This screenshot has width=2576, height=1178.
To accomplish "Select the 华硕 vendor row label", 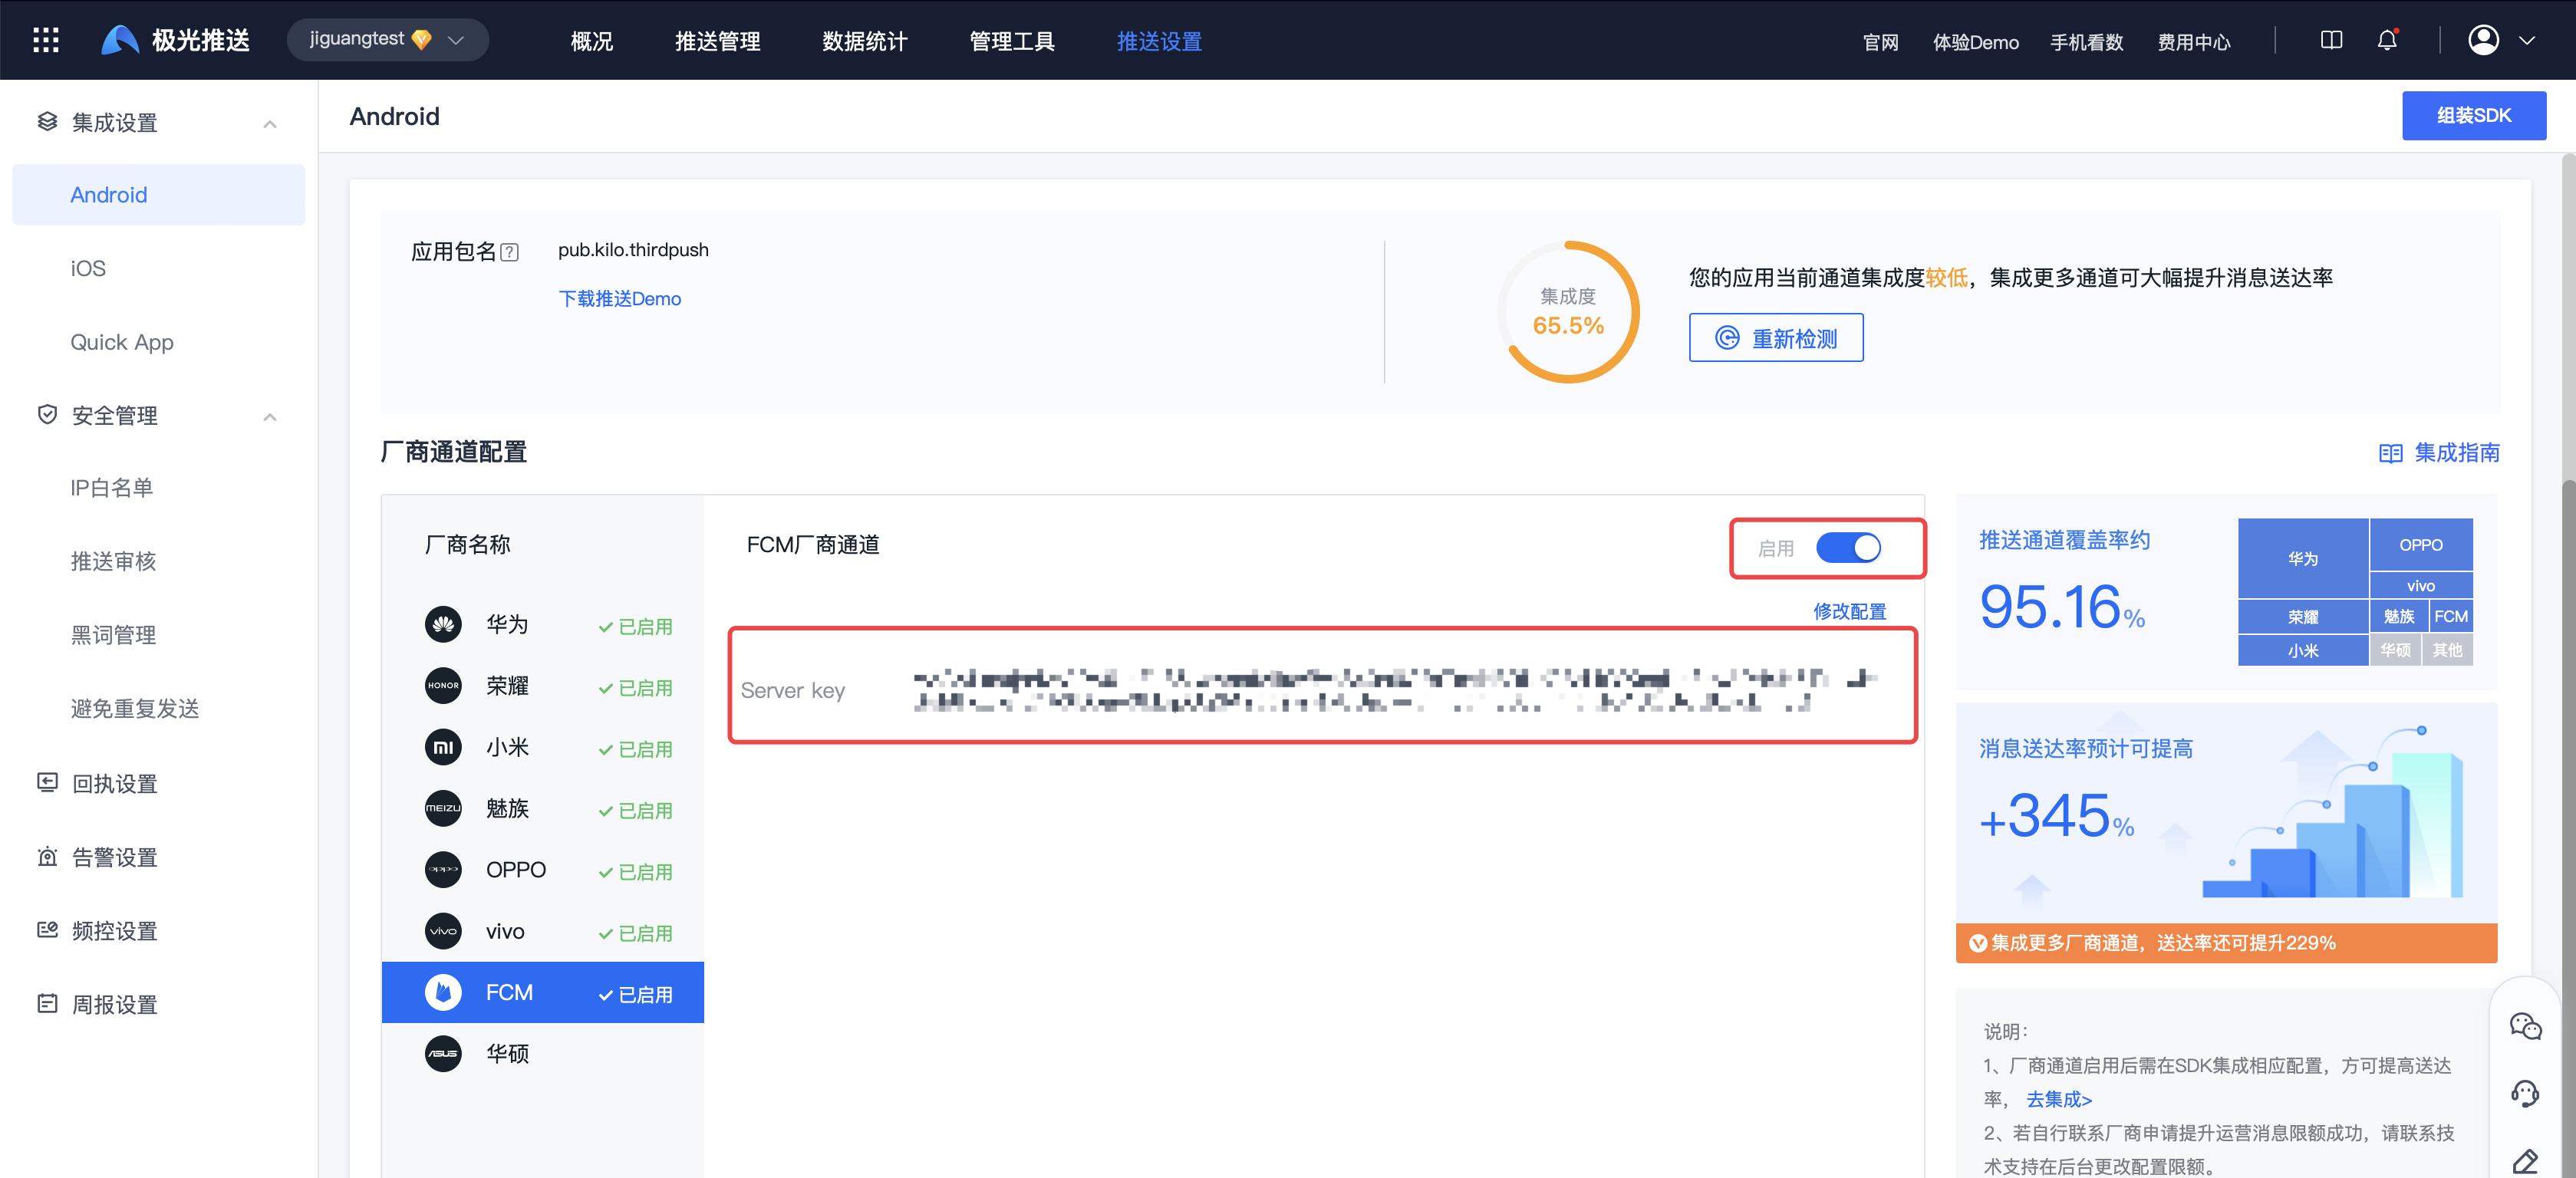I will click(x=507, y=1053).
